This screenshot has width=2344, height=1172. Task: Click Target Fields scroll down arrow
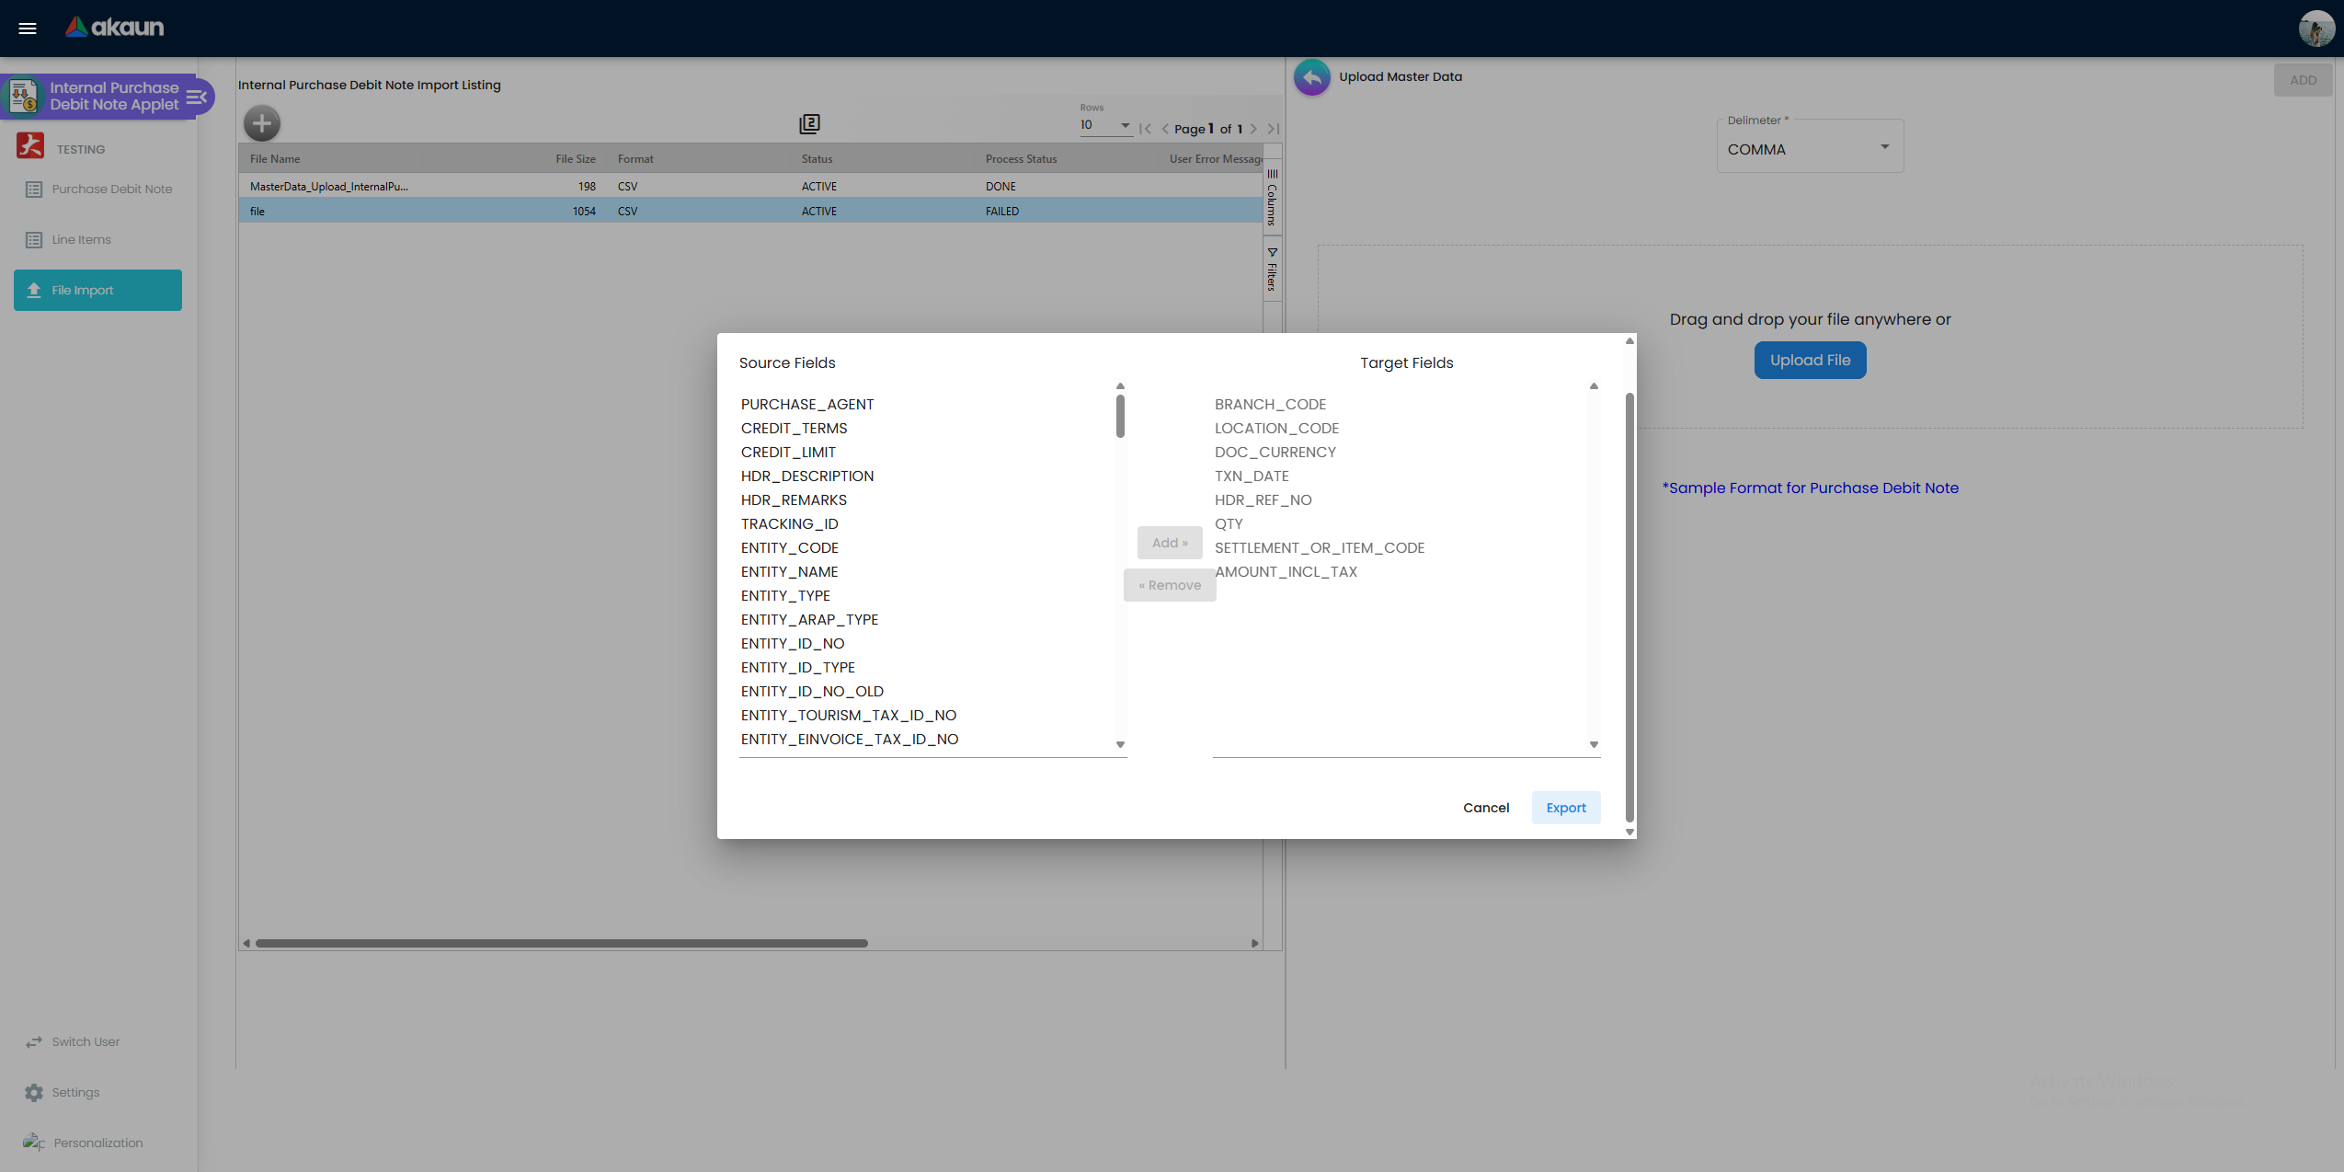pos(1594,745)
